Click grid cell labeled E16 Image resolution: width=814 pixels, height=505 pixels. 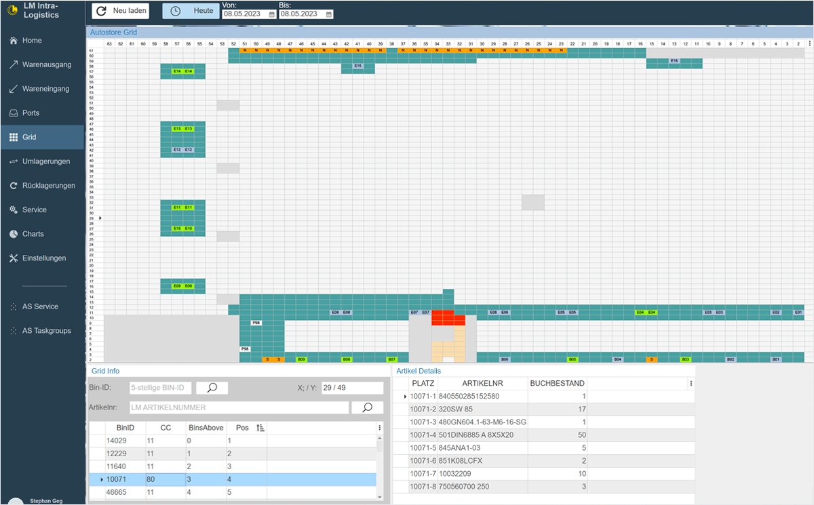674,61
